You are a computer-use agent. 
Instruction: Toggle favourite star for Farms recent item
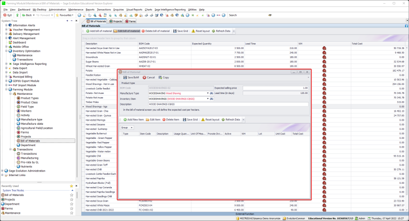click(71, 208)
